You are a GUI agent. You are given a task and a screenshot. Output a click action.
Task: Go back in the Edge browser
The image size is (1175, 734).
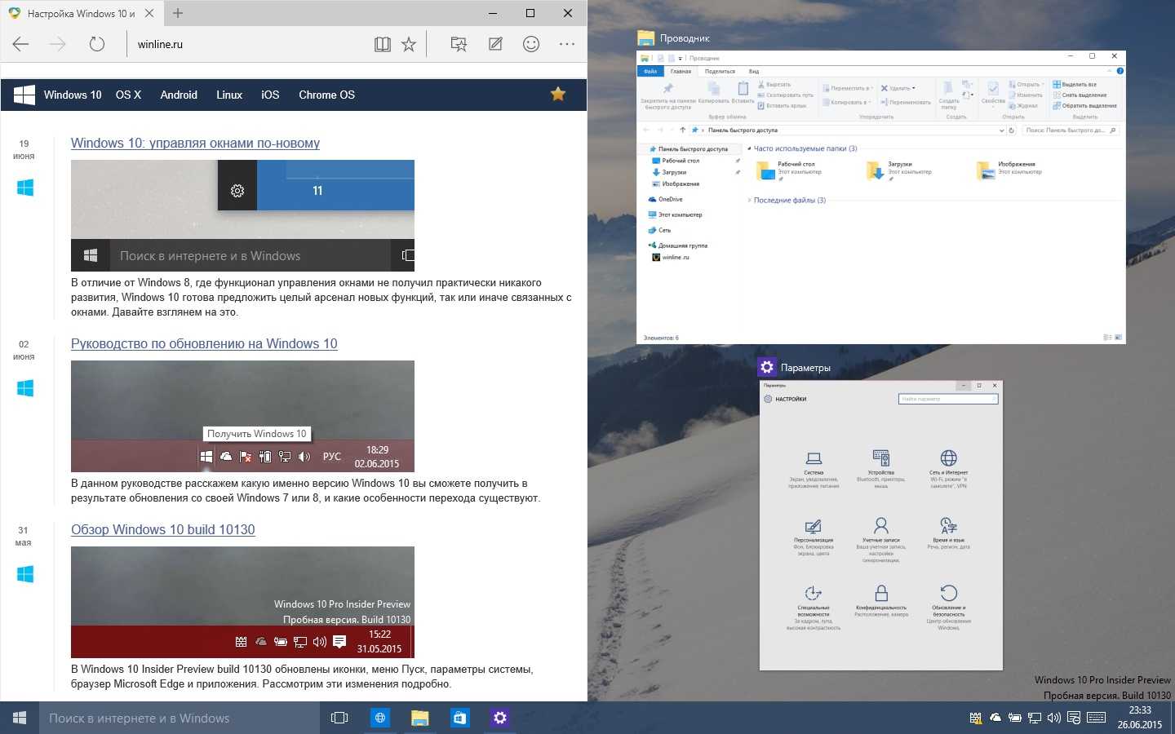point(21,44)
